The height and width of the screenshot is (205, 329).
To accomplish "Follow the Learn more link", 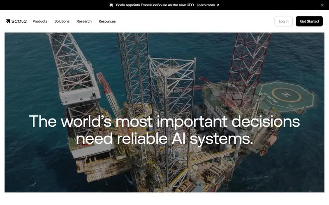I will coord(206,5).
